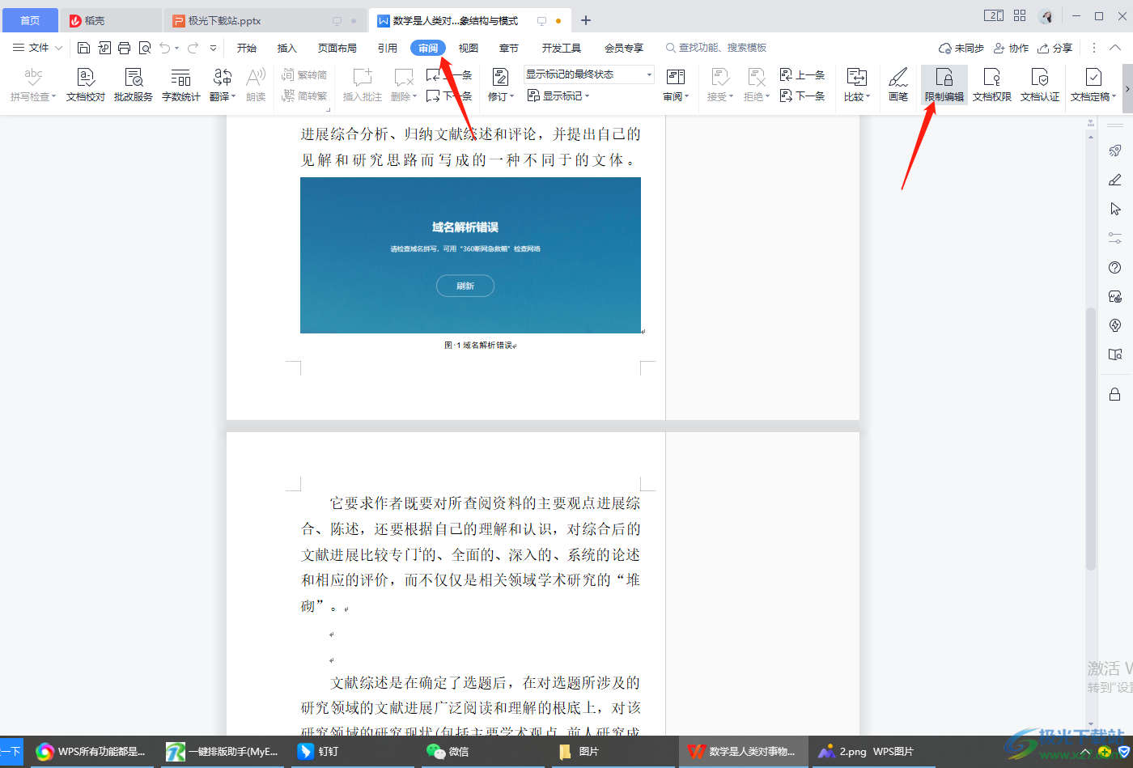Click the Undo arrow icon

coord(165,48)
